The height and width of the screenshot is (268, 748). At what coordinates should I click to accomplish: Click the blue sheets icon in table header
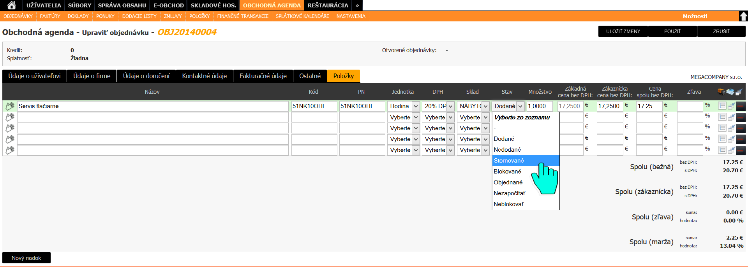[730, 92]
